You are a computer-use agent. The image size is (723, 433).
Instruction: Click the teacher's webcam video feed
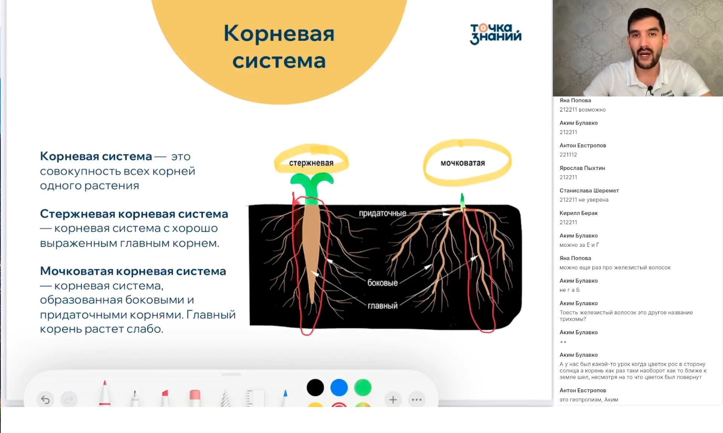pos(638,48)
